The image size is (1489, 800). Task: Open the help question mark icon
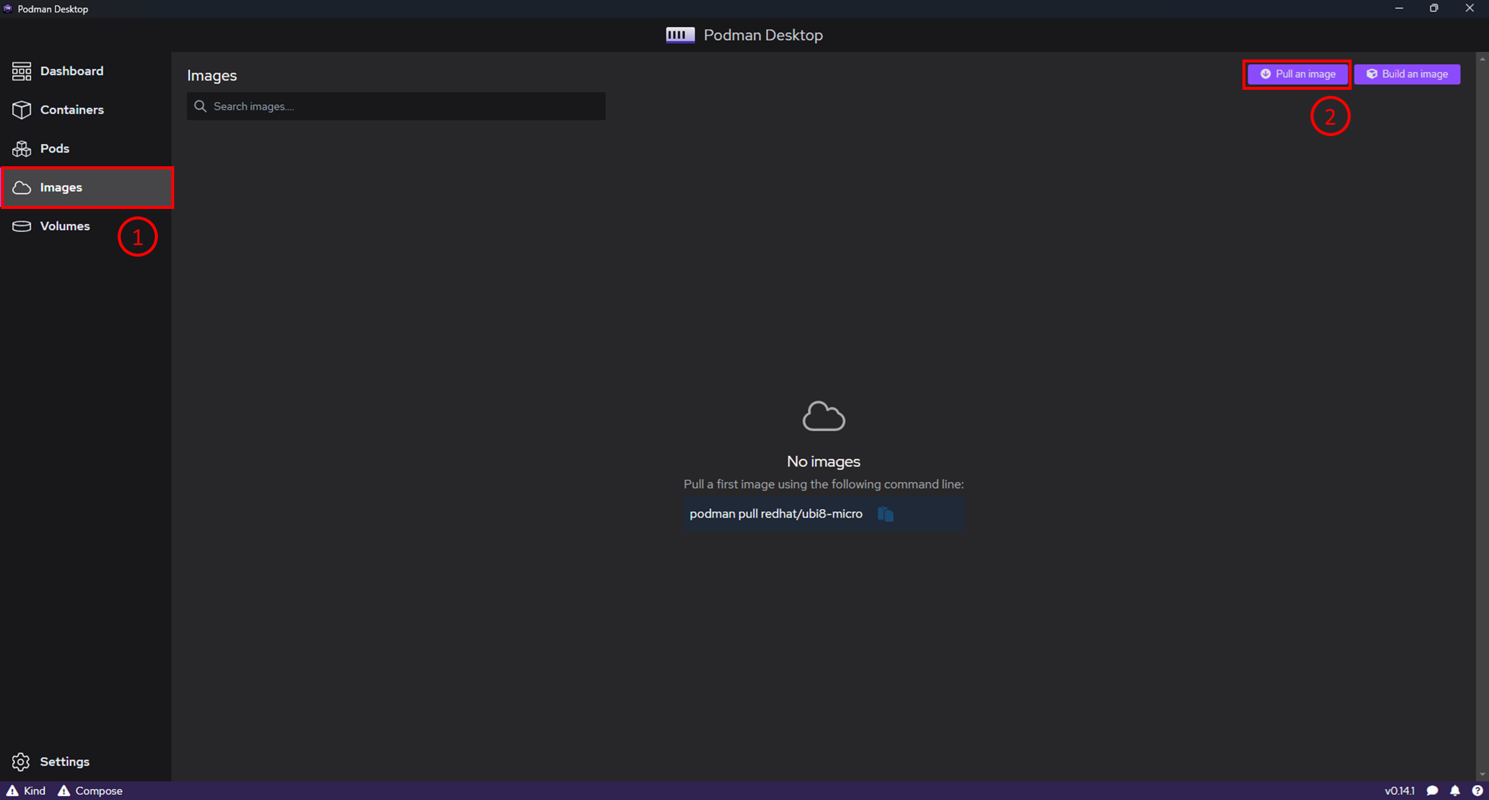click(1477, 790)
